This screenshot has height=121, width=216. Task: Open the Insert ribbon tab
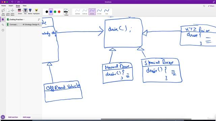click(x=11, y=6)
